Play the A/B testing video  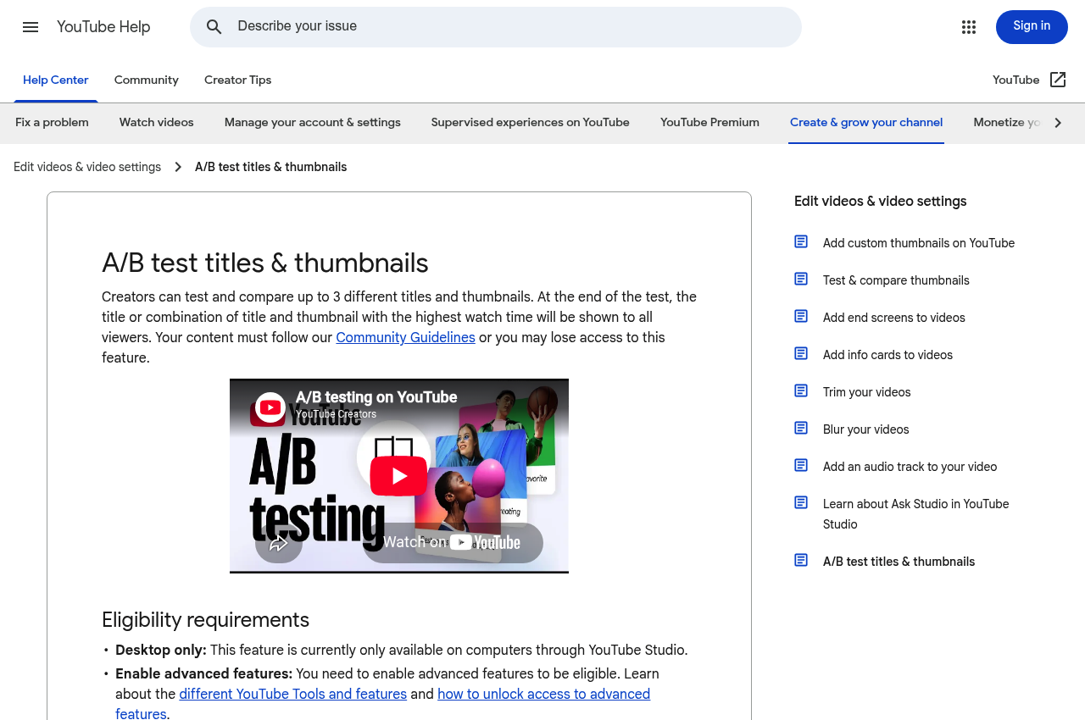399,476
